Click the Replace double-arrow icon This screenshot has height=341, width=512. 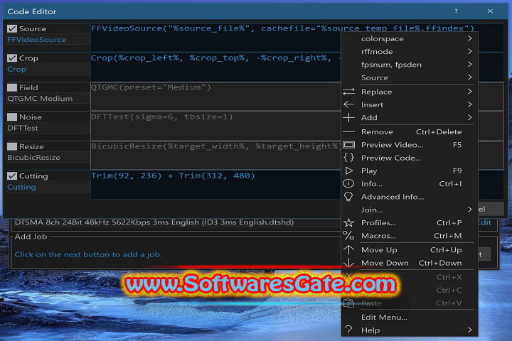(348, 92)
